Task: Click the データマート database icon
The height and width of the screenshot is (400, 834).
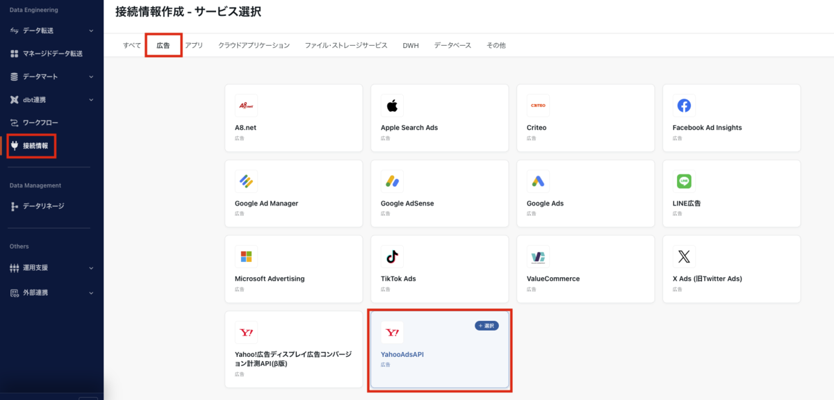Action: [14, 76]
